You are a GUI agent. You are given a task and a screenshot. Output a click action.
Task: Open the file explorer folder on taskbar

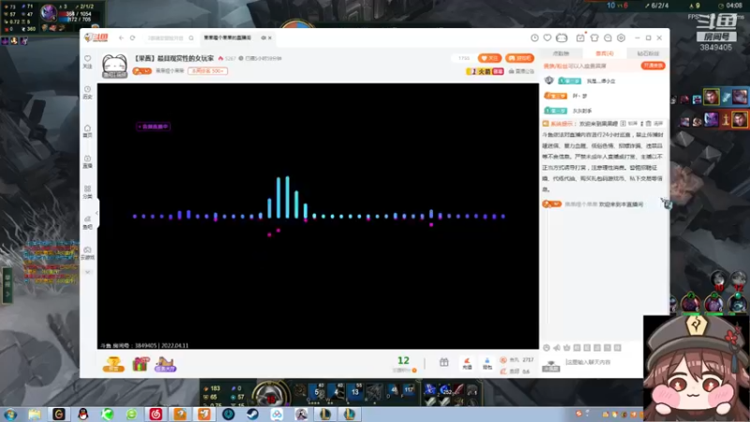35,414
